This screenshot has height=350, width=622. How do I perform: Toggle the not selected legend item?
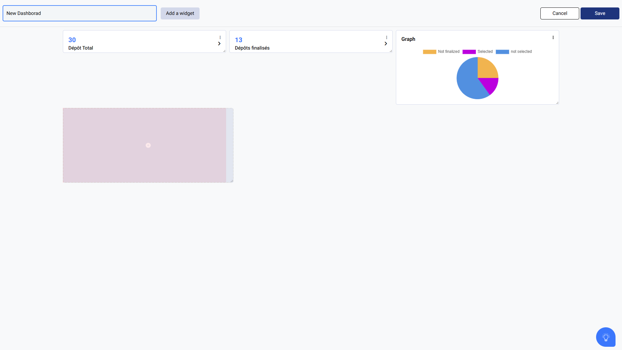point(514,52)
